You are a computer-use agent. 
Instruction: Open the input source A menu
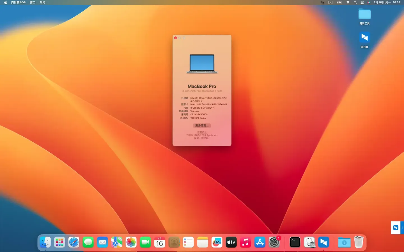coord(330,3)
